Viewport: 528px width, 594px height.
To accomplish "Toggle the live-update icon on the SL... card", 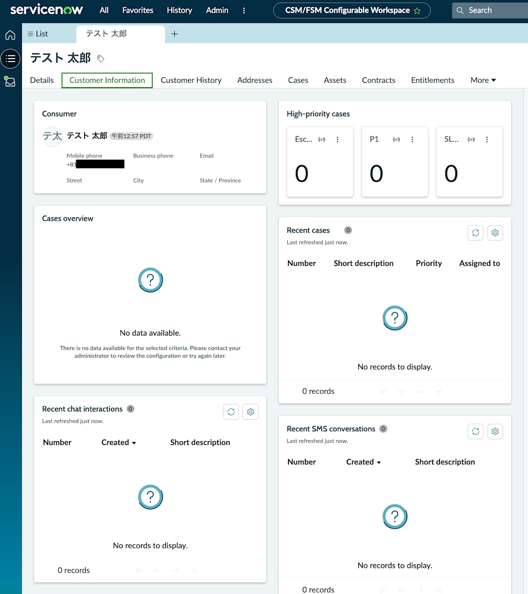I will click(x=471, y=140).
